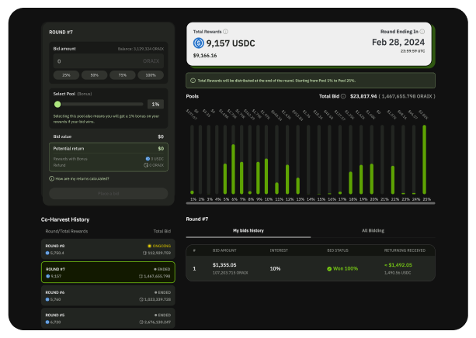Screen dimensions: 476x338
Task: Click the Total Rewards info icon
Action: [225, 32]
